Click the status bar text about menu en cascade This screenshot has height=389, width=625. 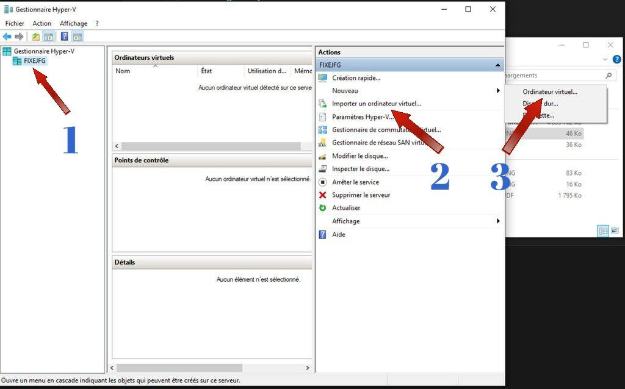coord(121,380)
